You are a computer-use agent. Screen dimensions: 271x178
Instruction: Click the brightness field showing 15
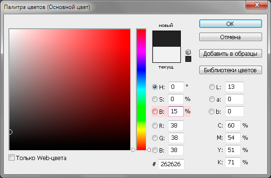click(176, 111)
